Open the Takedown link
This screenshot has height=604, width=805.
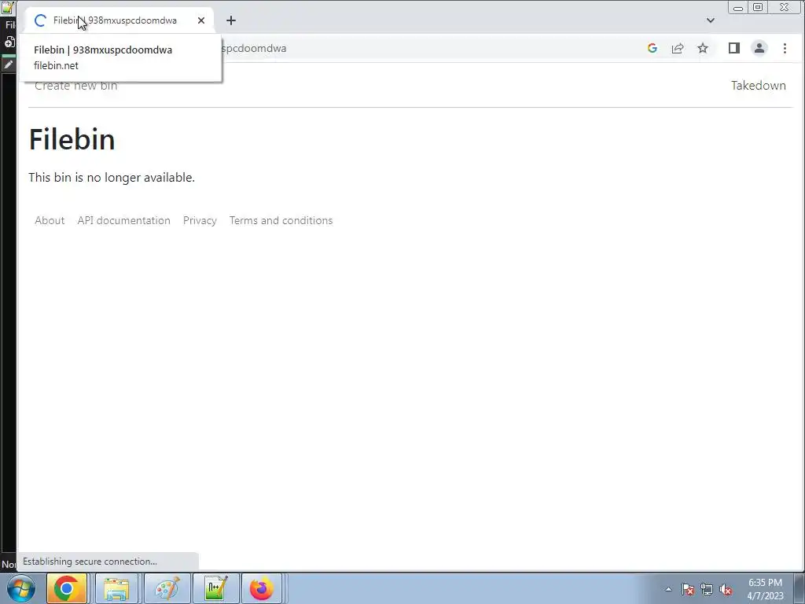(759, 86)
